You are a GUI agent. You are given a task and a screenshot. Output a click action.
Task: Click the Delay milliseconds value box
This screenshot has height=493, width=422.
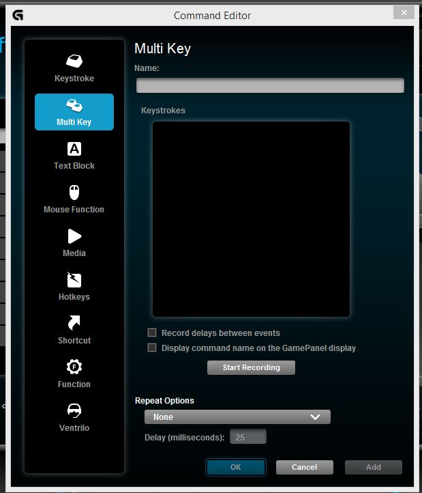tap(248, 438)
